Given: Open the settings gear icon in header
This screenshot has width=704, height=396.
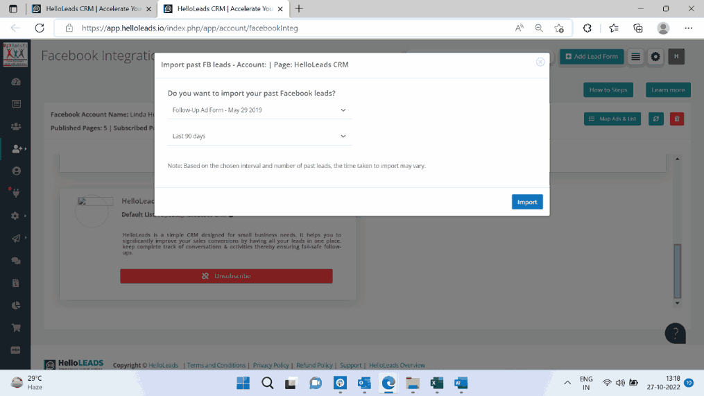Looking at the screenshot, I should 655,57.
